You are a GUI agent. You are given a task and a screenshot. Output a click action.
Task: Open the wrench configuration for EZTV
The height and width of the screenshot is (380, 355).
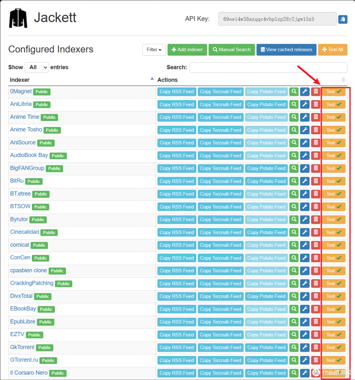tap(305, 335)
